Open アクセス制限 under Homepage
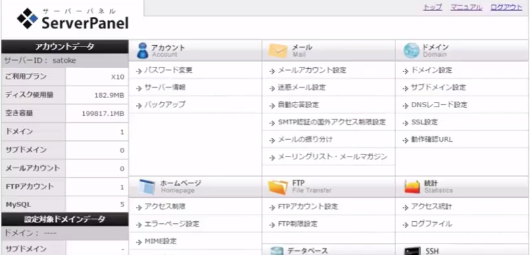The image size is (530, 255). (165, 206)
